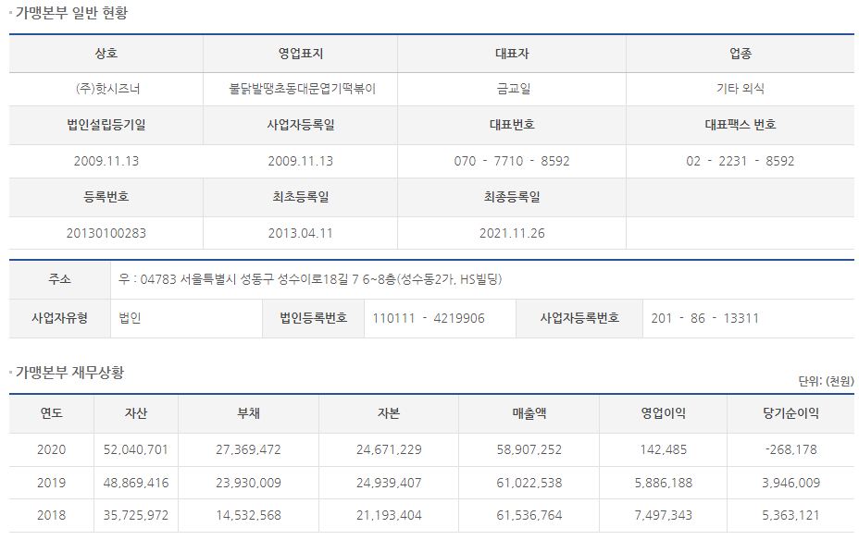Viewport: 859px width, 540px height.
Task: Select fax number 02 - 2231 - 8592
Action: (x=741, y=161)
